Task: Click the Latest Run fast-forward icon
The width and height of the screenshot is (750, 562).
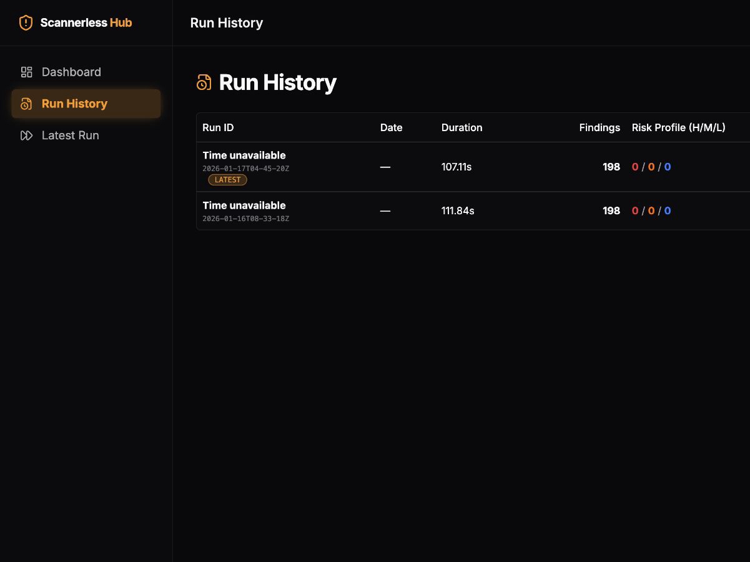Action: click(26, 136)
